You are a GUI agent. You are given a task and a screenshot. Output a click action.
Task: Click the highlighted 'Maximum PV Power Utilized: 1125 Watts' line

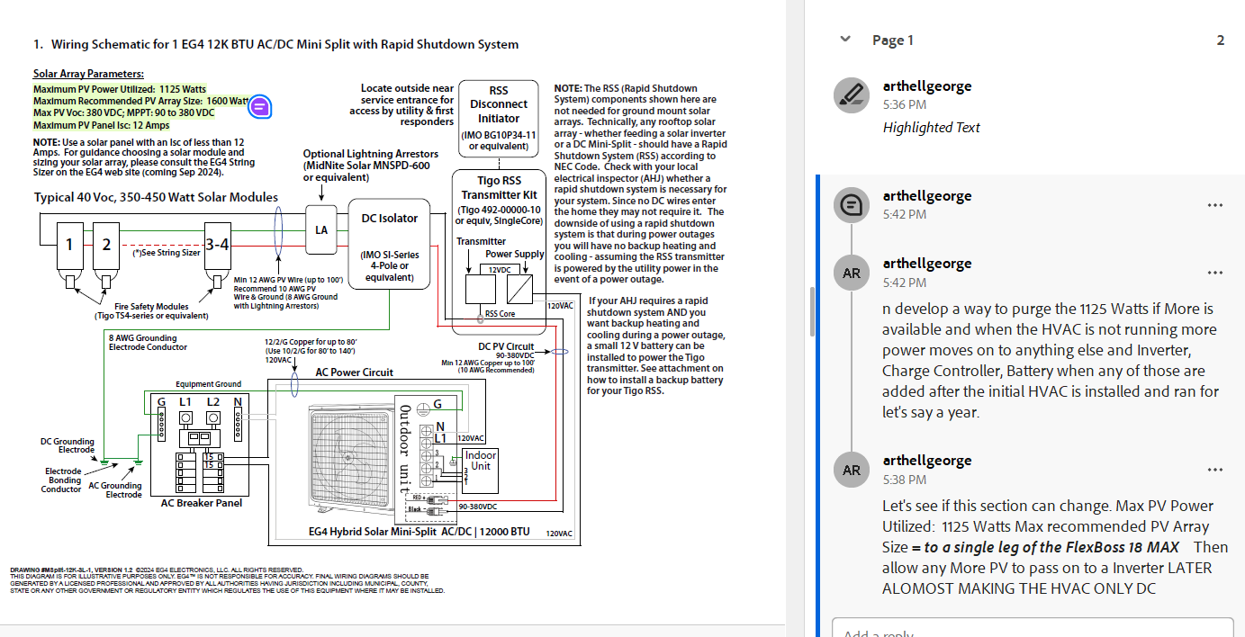[x=120, y=90]
